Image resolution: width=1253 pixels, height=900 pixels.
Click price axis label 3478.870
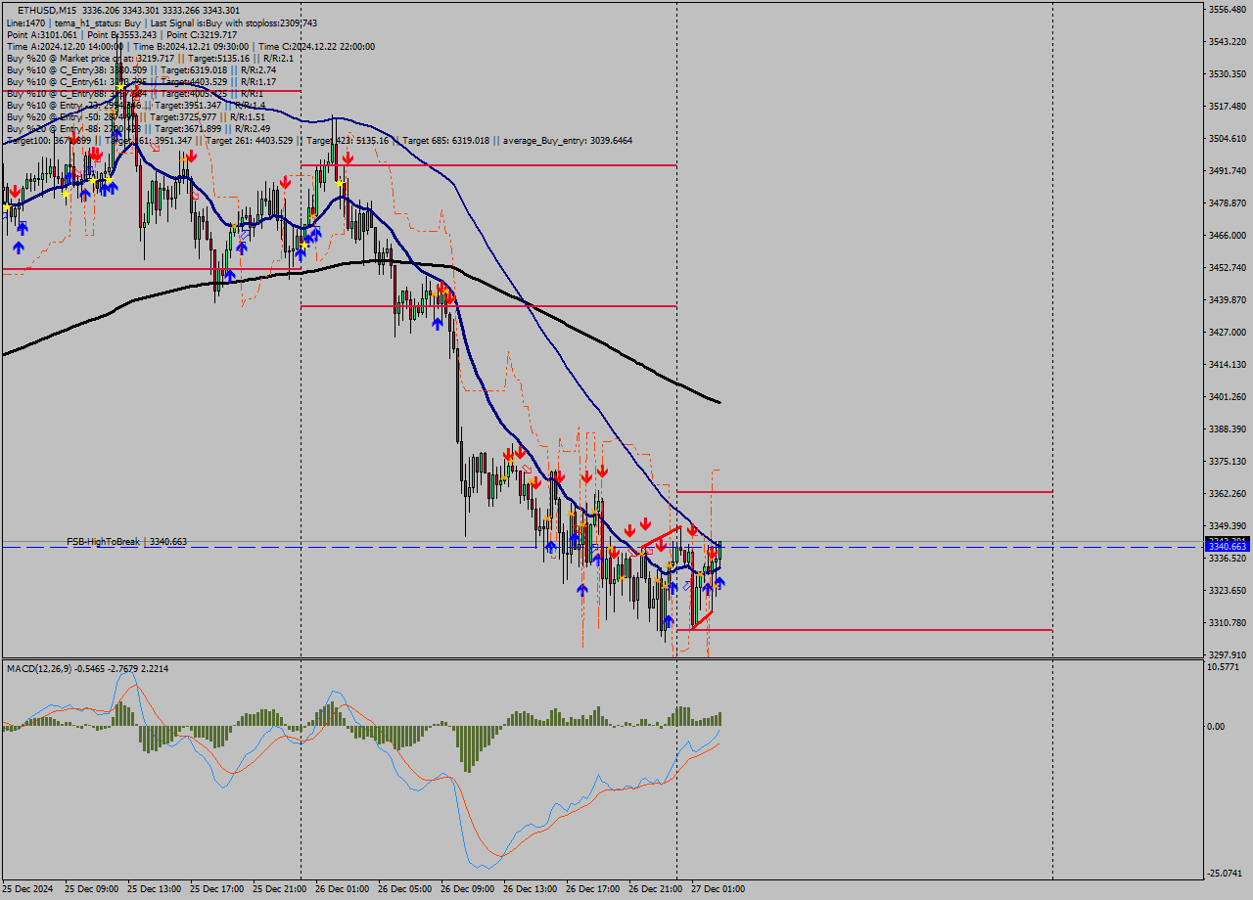coord(1228,203)
